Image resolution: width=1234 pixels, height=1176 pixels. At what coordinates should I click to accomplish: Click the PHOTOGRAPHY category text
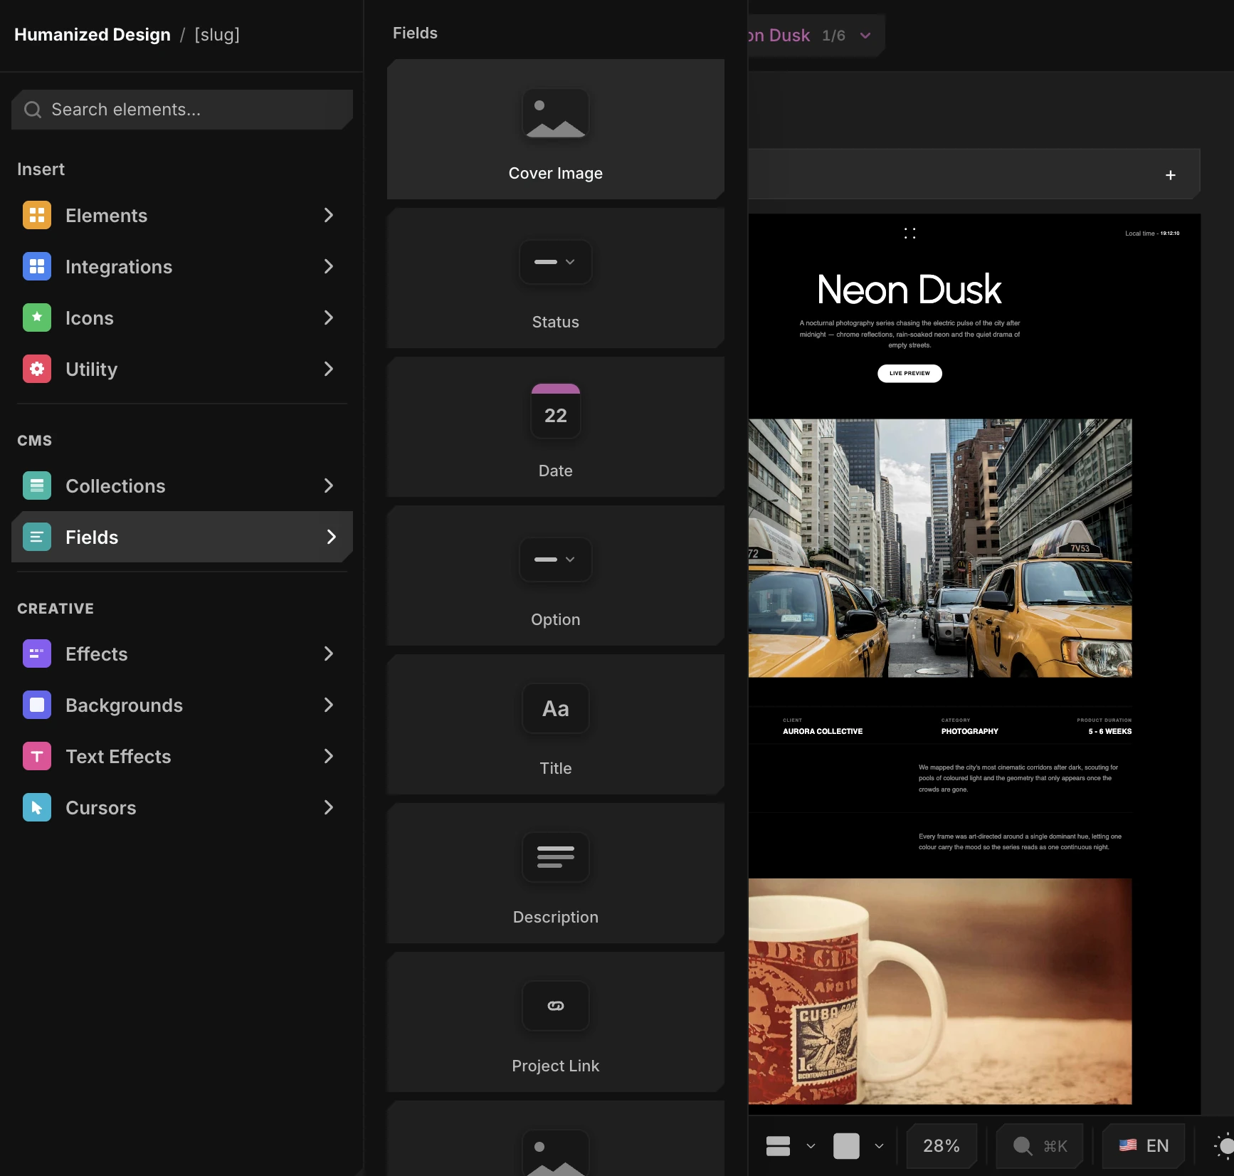(x=970, y=732)
